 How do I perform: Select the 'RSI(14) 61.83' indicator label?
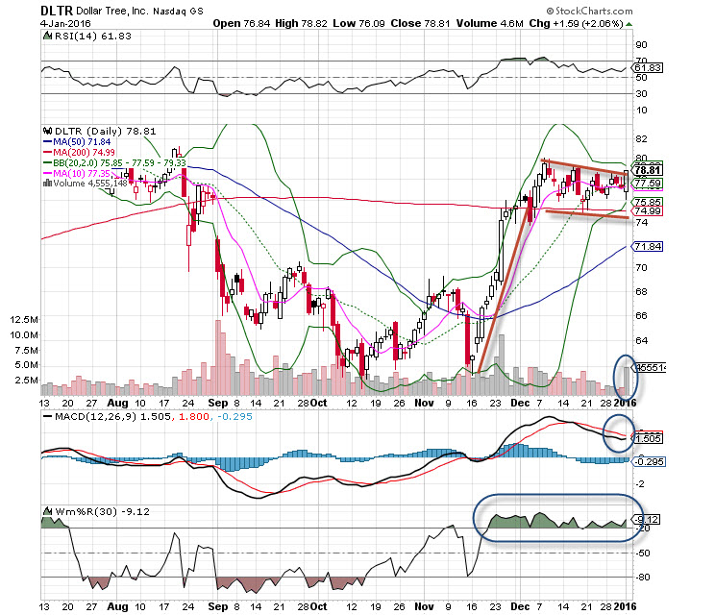click(x=92, y=36)
